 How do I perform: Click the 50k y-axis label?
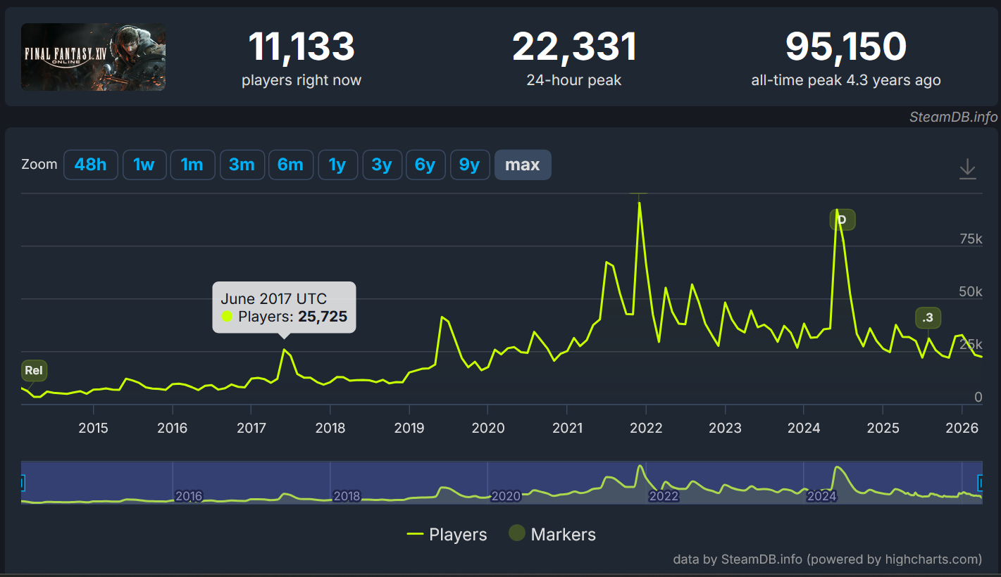[971, 292]
